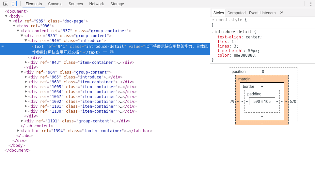Collapse the div ref 964 group-content
Screen dimensions: 315x195
tap(22, 72)
